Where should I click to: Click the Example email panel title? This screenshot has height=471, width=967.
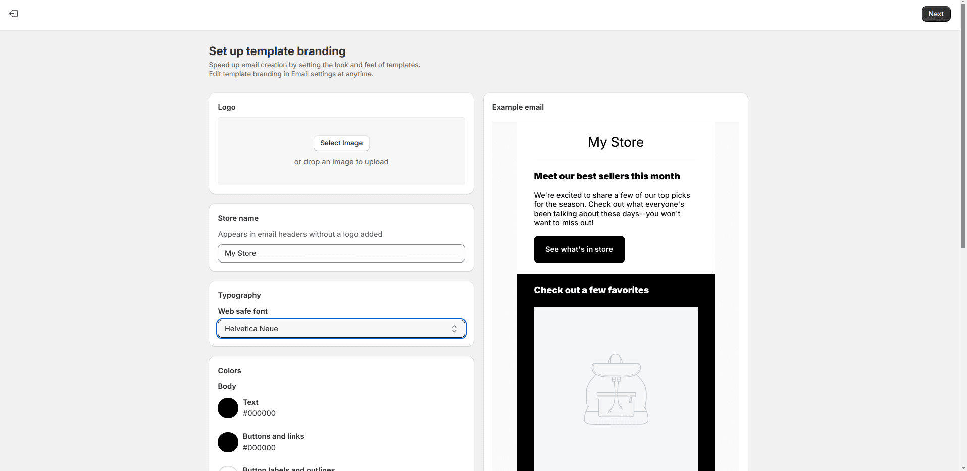518,107
